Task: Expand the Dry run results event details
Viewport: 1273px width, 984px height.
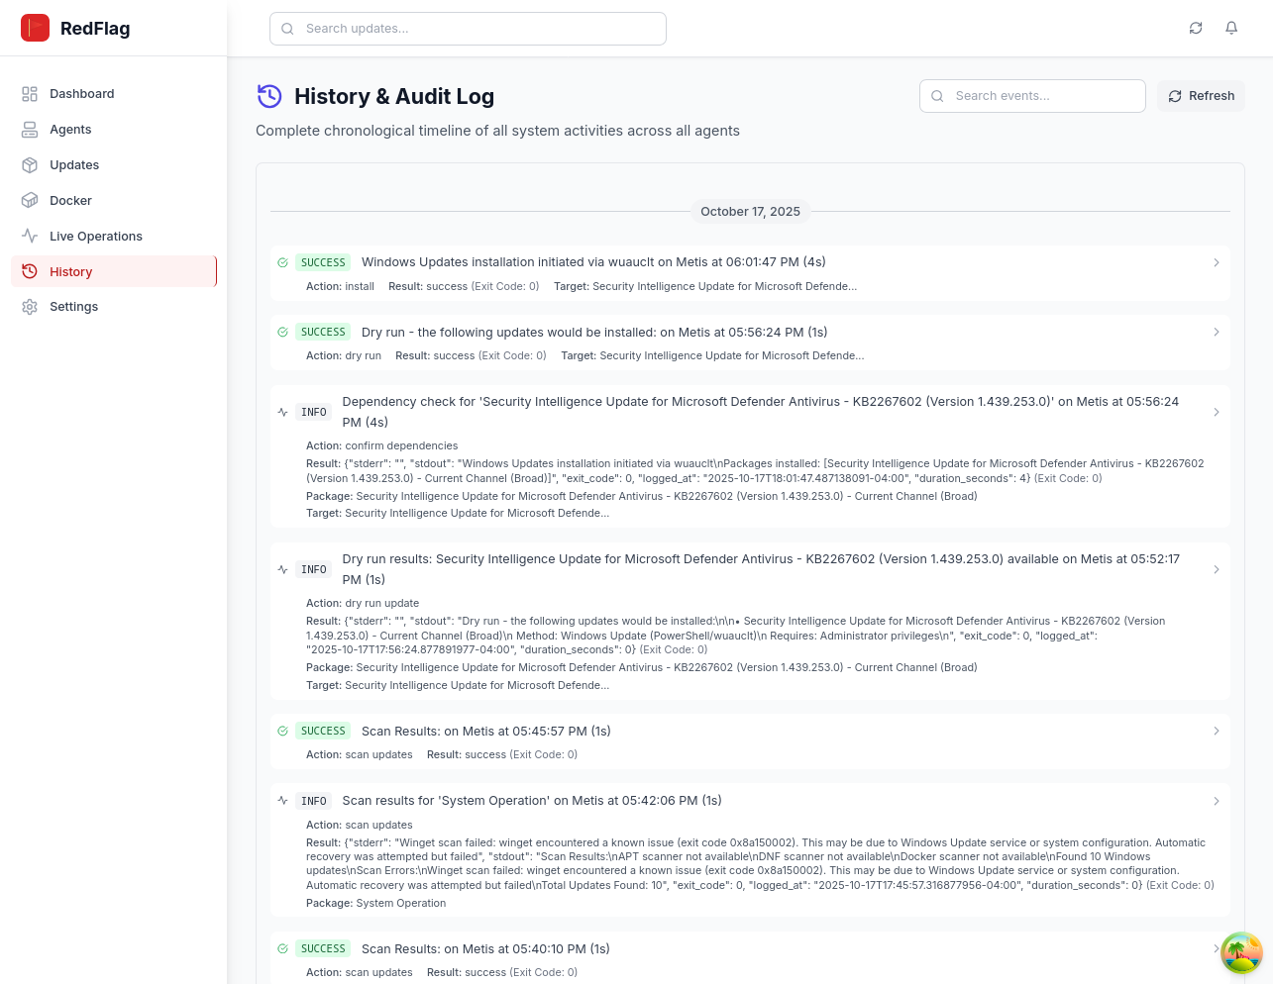Action: 1217,569
